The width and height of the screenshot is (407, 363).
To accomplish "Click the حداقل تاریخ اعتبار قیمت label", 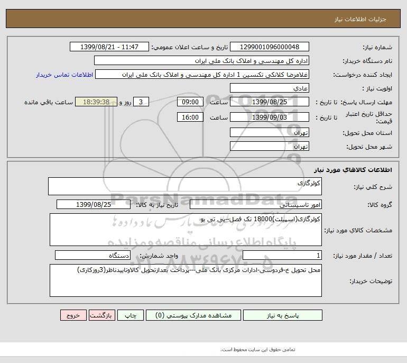I will click(x=368, y=117).
